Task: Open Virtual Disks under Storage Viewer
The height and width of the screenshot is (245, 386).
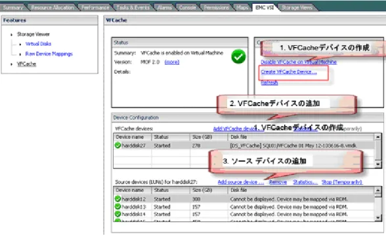Action: pos(38,44)
